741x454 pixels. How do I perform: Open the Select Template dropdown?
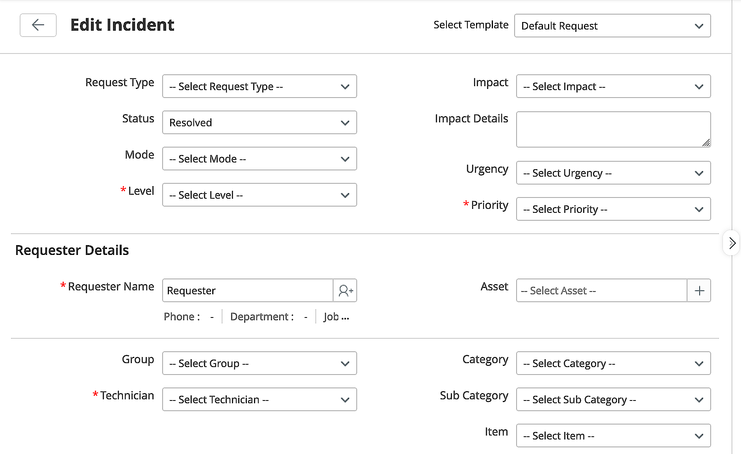[x=612, y=26]
